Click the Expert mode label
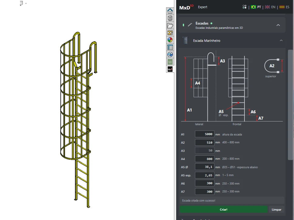Viewport: 294px width, 220px height. coord(203,7)
